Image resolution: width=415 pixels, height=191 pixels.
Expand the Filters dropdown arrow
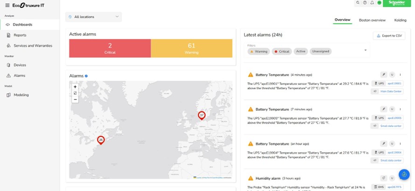(x=365, y=50)
